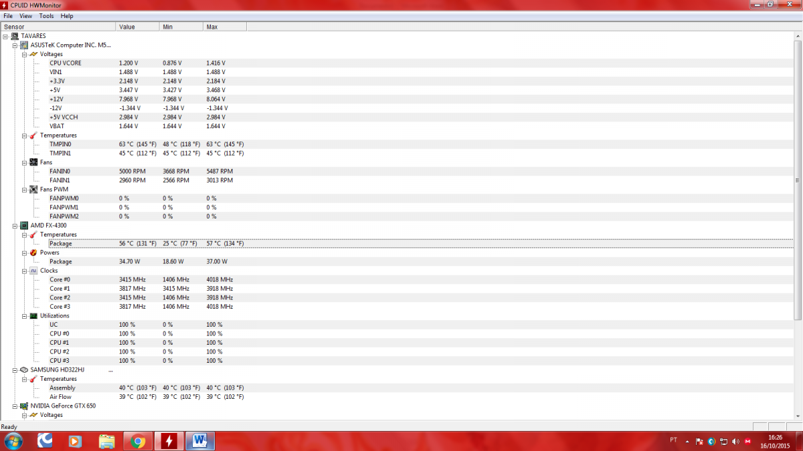This screenshot has height=451, width=803.
Task: Open the Windows Start menu
Action: pyautogui.click(x=13, y=441)
